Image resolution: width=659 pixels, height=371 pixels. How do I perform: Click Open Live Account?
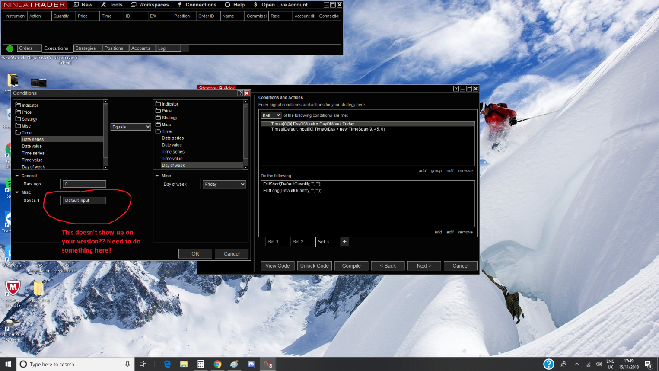point(280,5)
